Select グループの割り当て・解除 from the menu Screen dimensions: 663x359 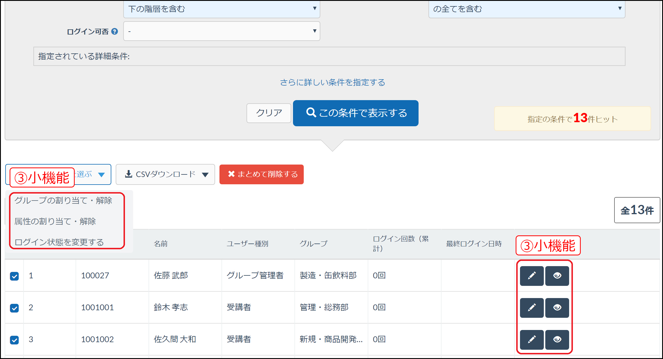pos(64,200)
